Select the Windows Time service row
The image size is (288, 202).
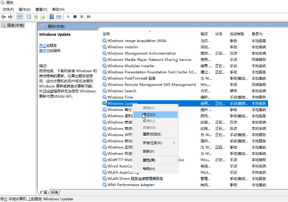(185, 97)
